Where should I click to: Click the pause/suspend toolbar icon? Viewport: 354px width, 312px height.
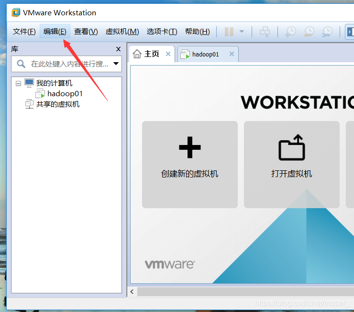pos(229,32)
